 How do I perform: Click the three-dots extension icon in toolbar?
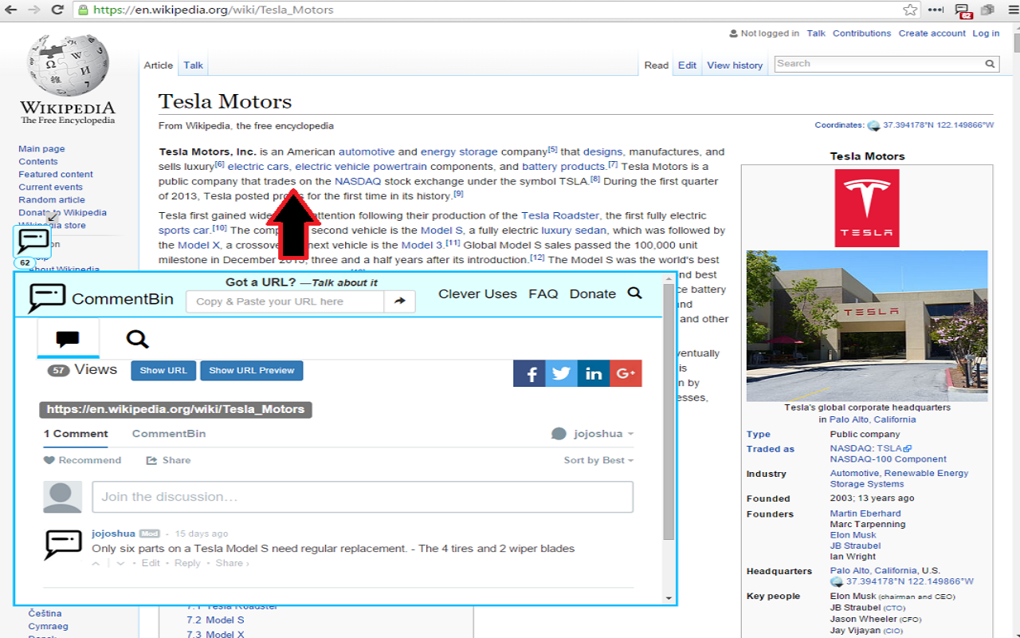pyautogui.click(x=936, y=10)
